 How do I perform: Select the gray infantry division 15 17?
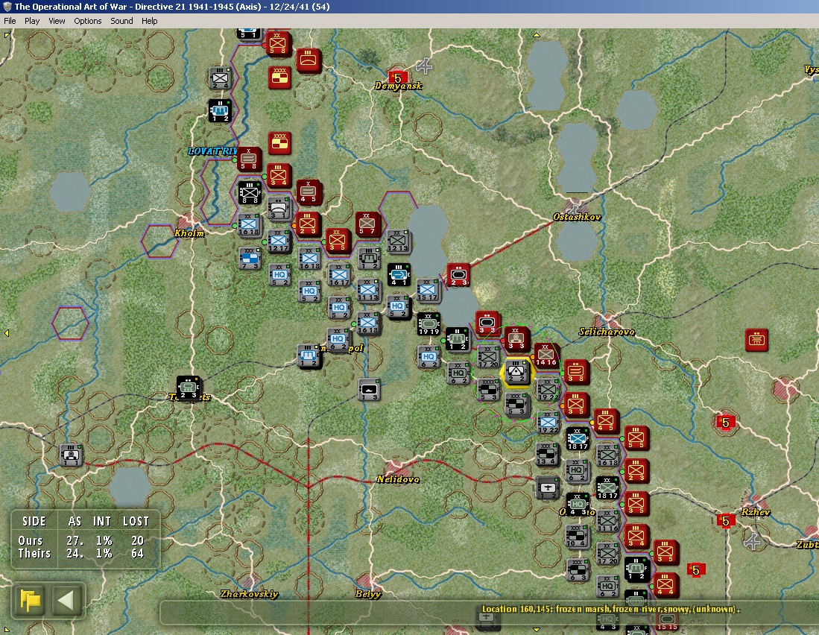tap(427, 291)
